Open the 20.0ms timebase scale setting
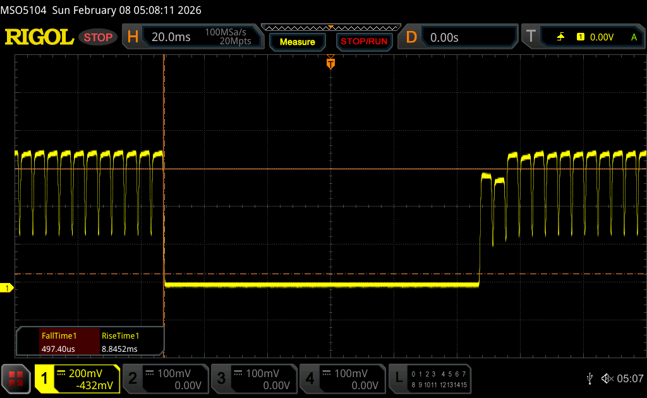Viewport: 647px width, 398px height. tap(171, 37)
